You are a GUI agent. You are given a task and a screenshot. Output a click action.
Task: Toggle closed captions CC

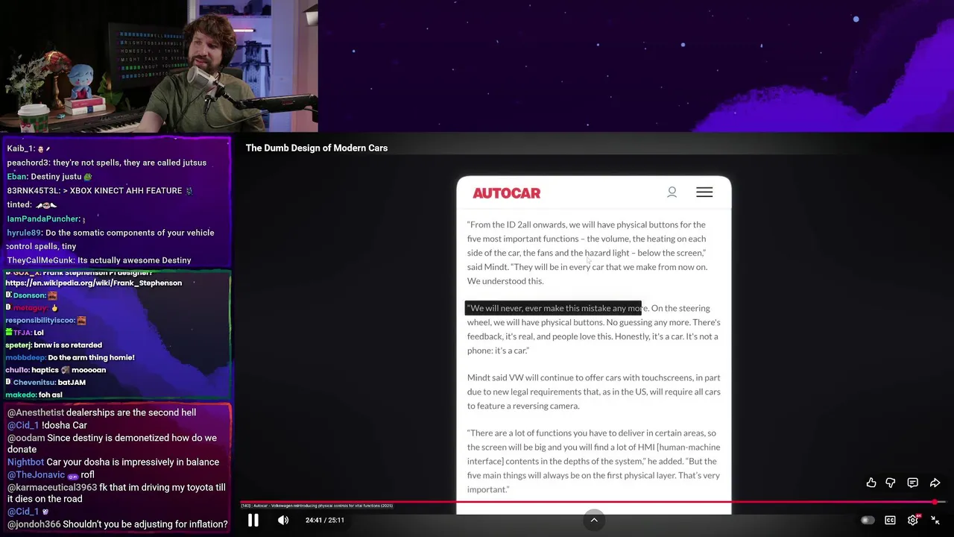click(x=890, y=520)
